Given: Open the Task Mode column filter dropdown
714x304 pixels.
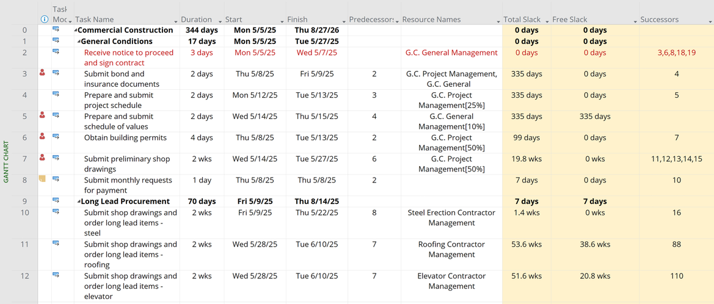Looking at the screenshot, I should (x=70, y=21).
